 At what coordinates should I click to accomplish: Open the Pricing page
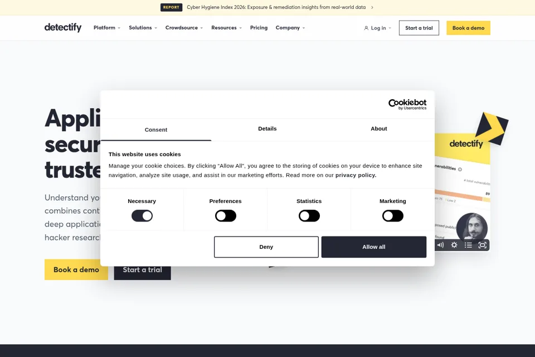(x=259, y=28)
